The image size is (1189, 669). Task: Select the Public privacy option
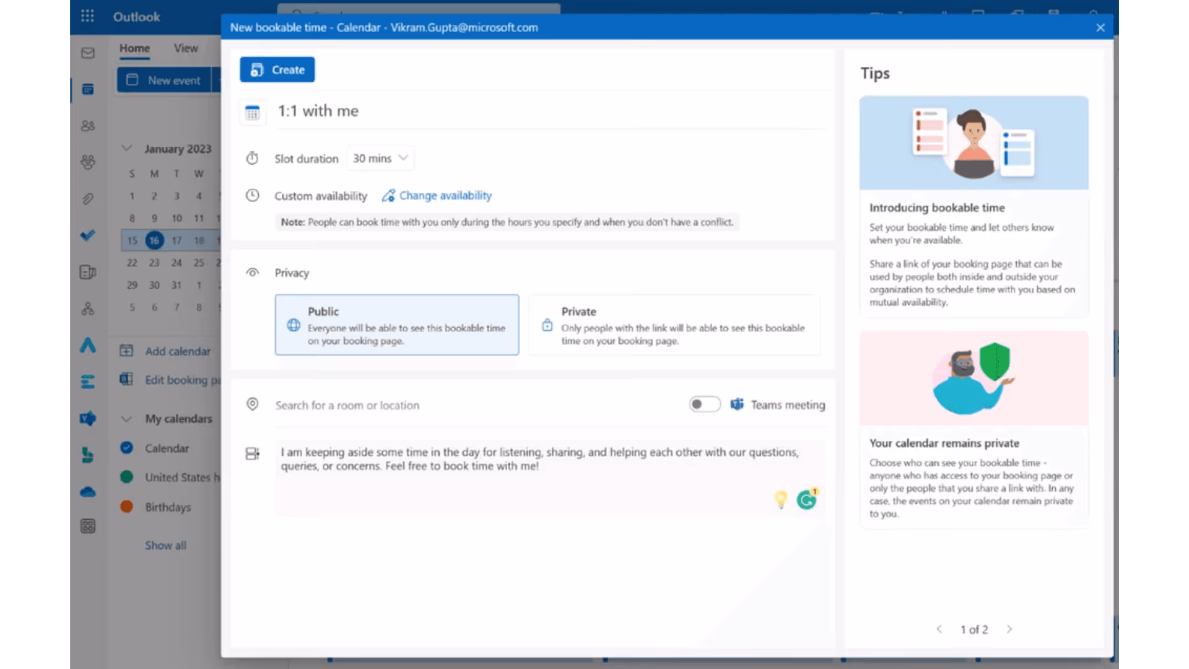[397, 325]
